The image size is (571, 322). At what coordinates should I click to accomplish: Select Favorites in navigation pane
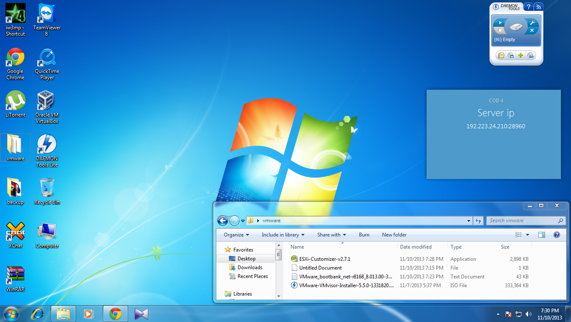click(x=238, y=250)
